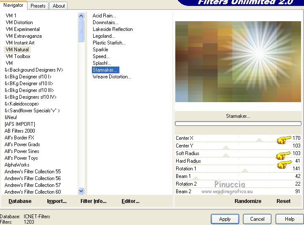The height and width of the screenshot is (225, 304).
Task: Select VM Experimental category
Action: coord(23,29)
